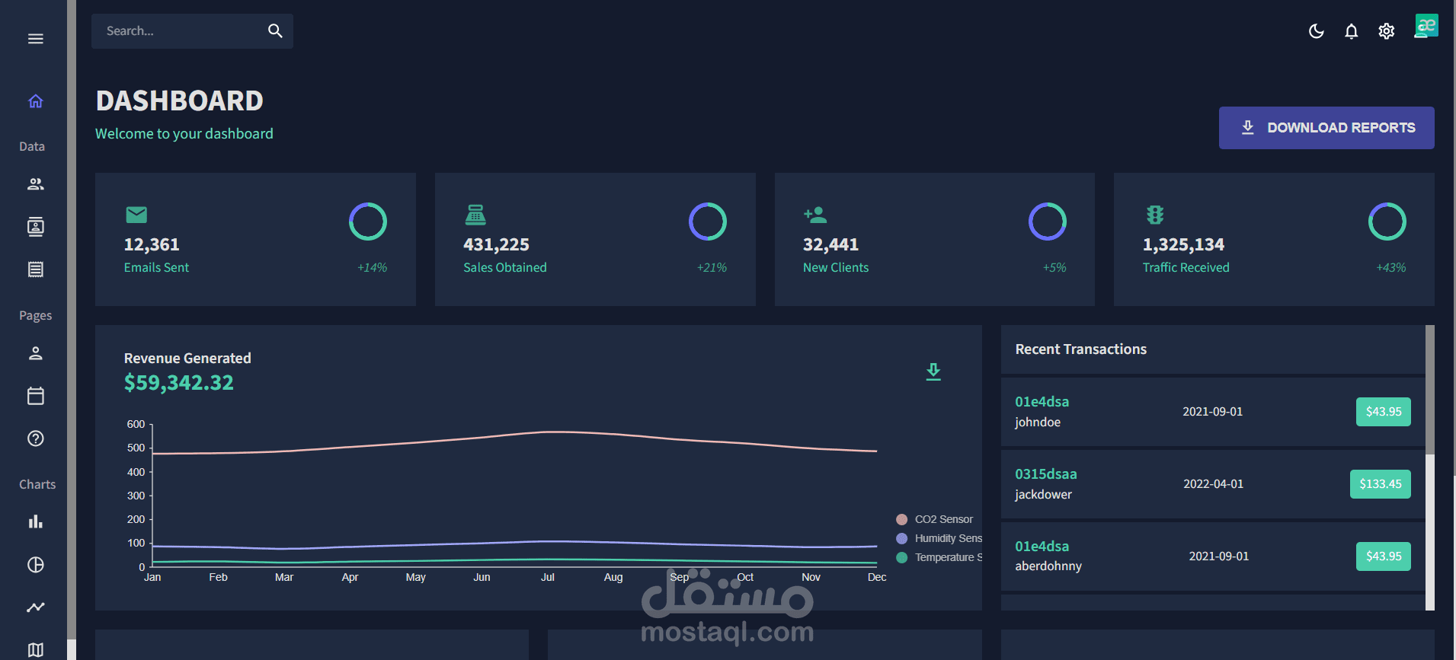Open notifications bell icon
Image resolution: width=1456 pixels, height=660 pixels.
coord(1351,31)
